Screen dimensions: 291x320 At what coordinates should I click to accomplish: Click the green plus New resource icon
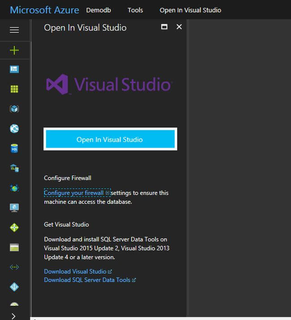click(14, 50)
